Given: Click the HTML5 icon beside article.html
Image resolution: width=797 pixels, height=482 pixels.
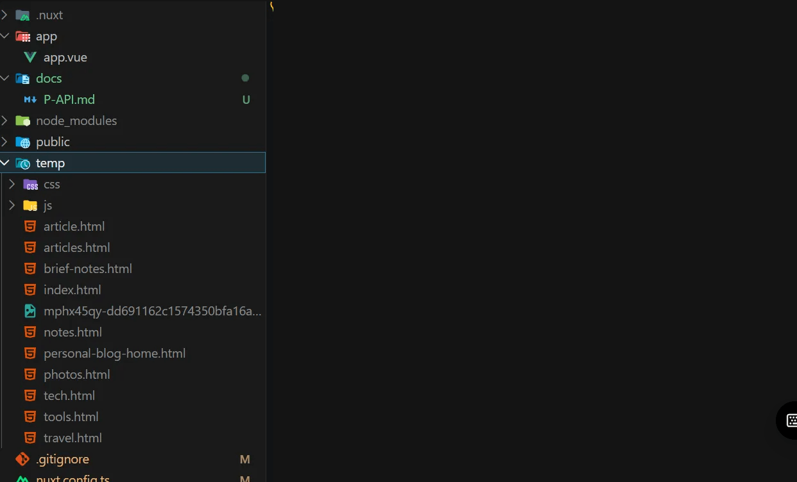Looking at the screenshot, I should (30, 226).
